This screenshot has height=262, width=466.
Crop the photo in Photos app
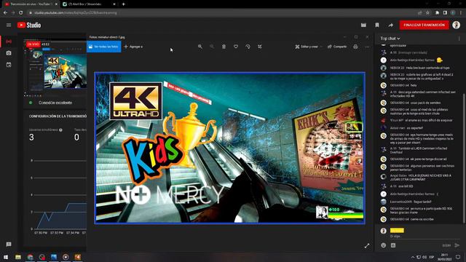pyautogui.click(x=260, y=47)
